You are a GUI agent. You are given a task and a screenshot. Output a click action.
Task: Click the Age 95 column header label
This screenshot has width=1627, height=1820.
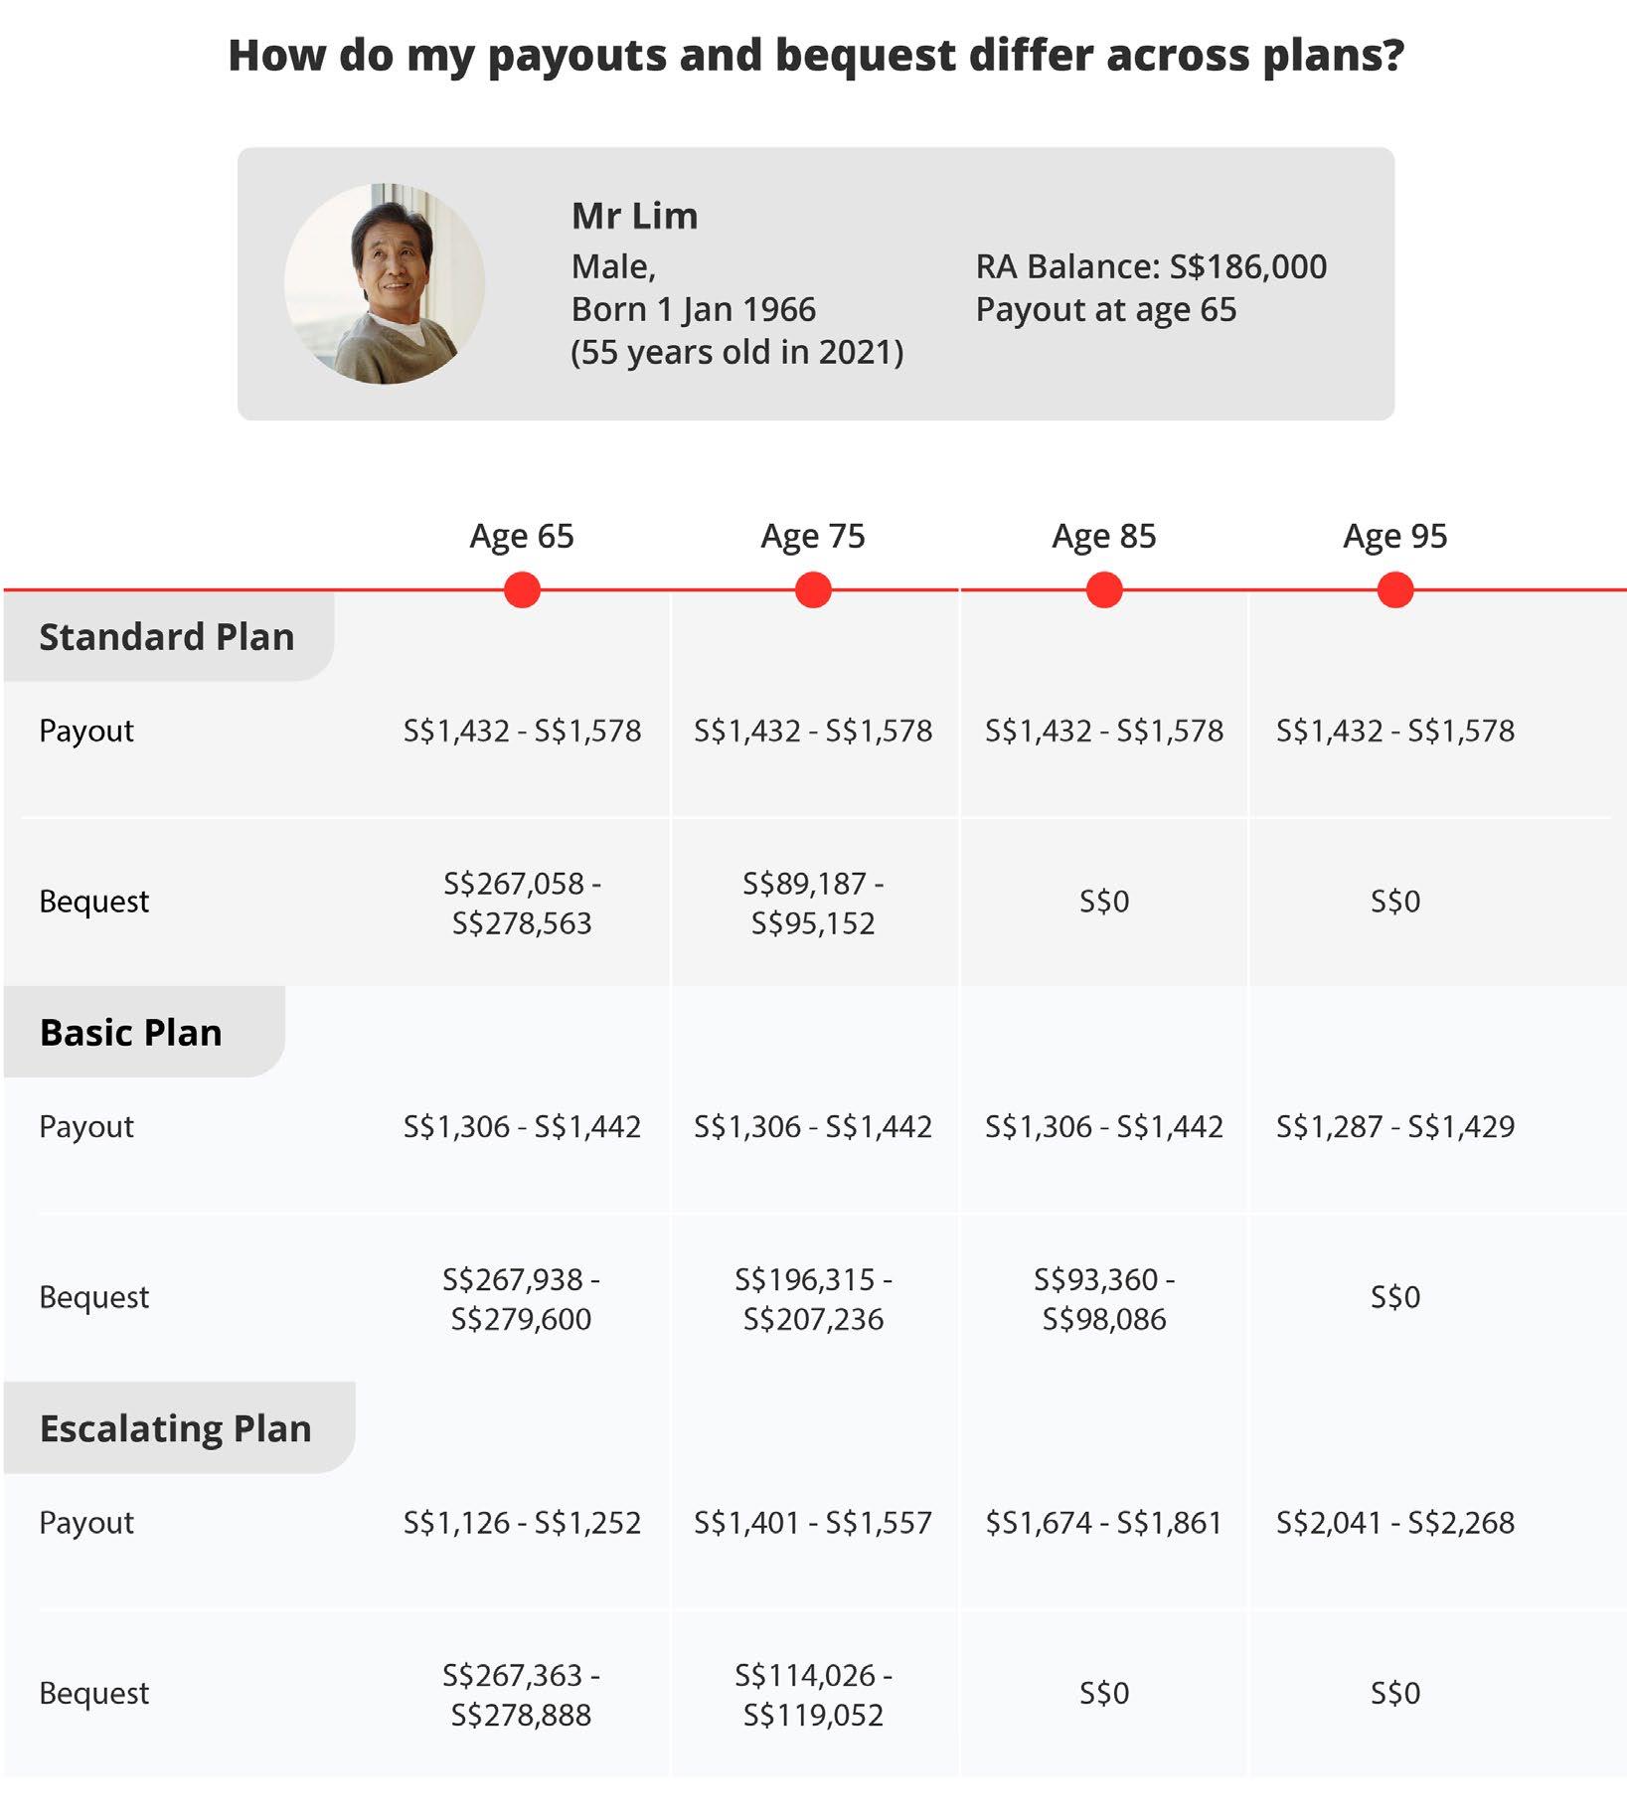1395,536
